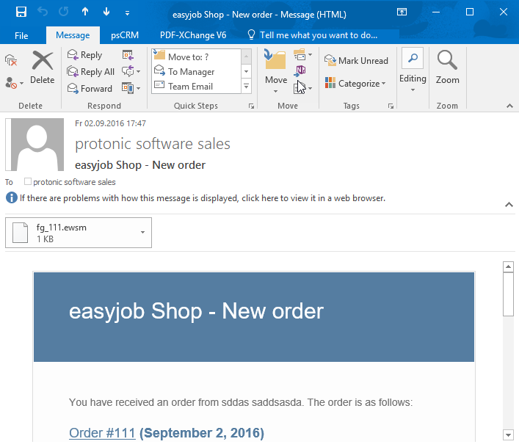Delete this message

(x=43, y=68)
